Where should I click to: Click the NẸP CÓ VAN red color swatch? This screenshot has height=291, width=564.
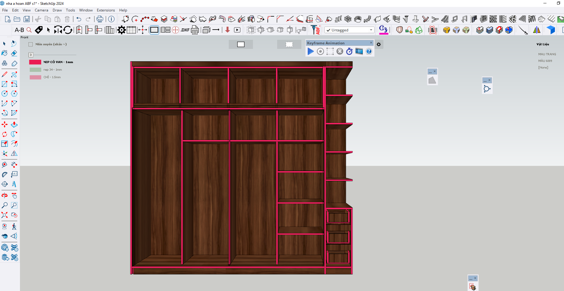35,62
